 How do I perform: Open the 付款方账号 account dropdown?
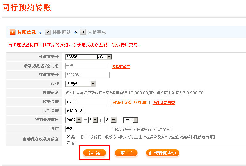109,57
